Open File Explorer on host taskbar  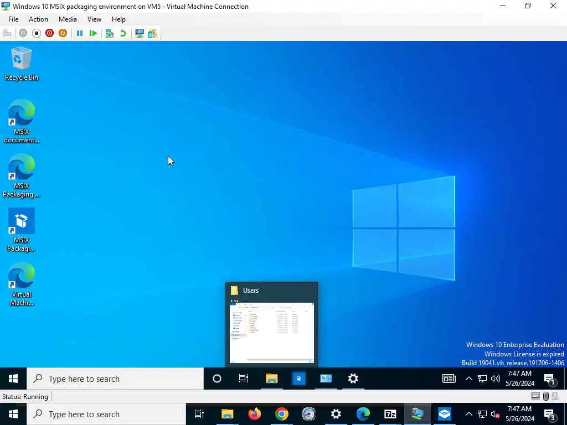pyautogui.click(x=228, y=414)
